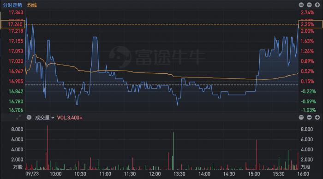Zoom in the volume panel with the plus icon
The width and height of the screenshot is (323, 179).
point(317,117)
